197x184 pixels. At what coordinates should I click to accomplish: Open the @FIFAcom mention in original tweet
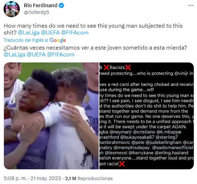75,33
